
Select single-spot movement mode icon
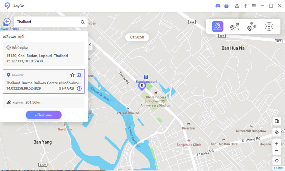[x=234, y=27]
